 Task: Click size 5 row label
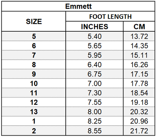[34, 36]
